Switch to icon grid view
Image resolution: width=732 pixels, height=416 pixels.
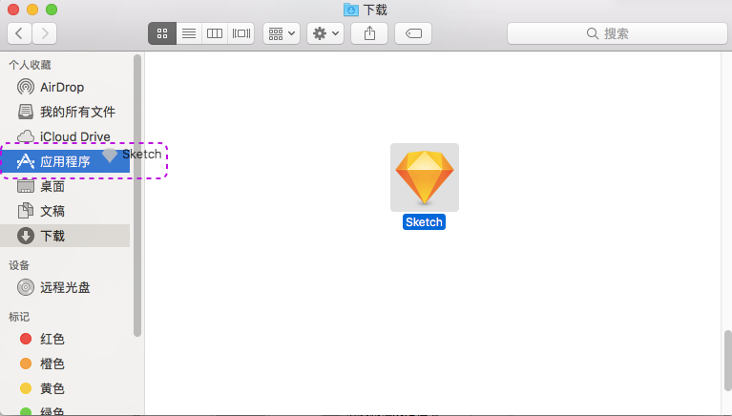(x=162, y=33)
